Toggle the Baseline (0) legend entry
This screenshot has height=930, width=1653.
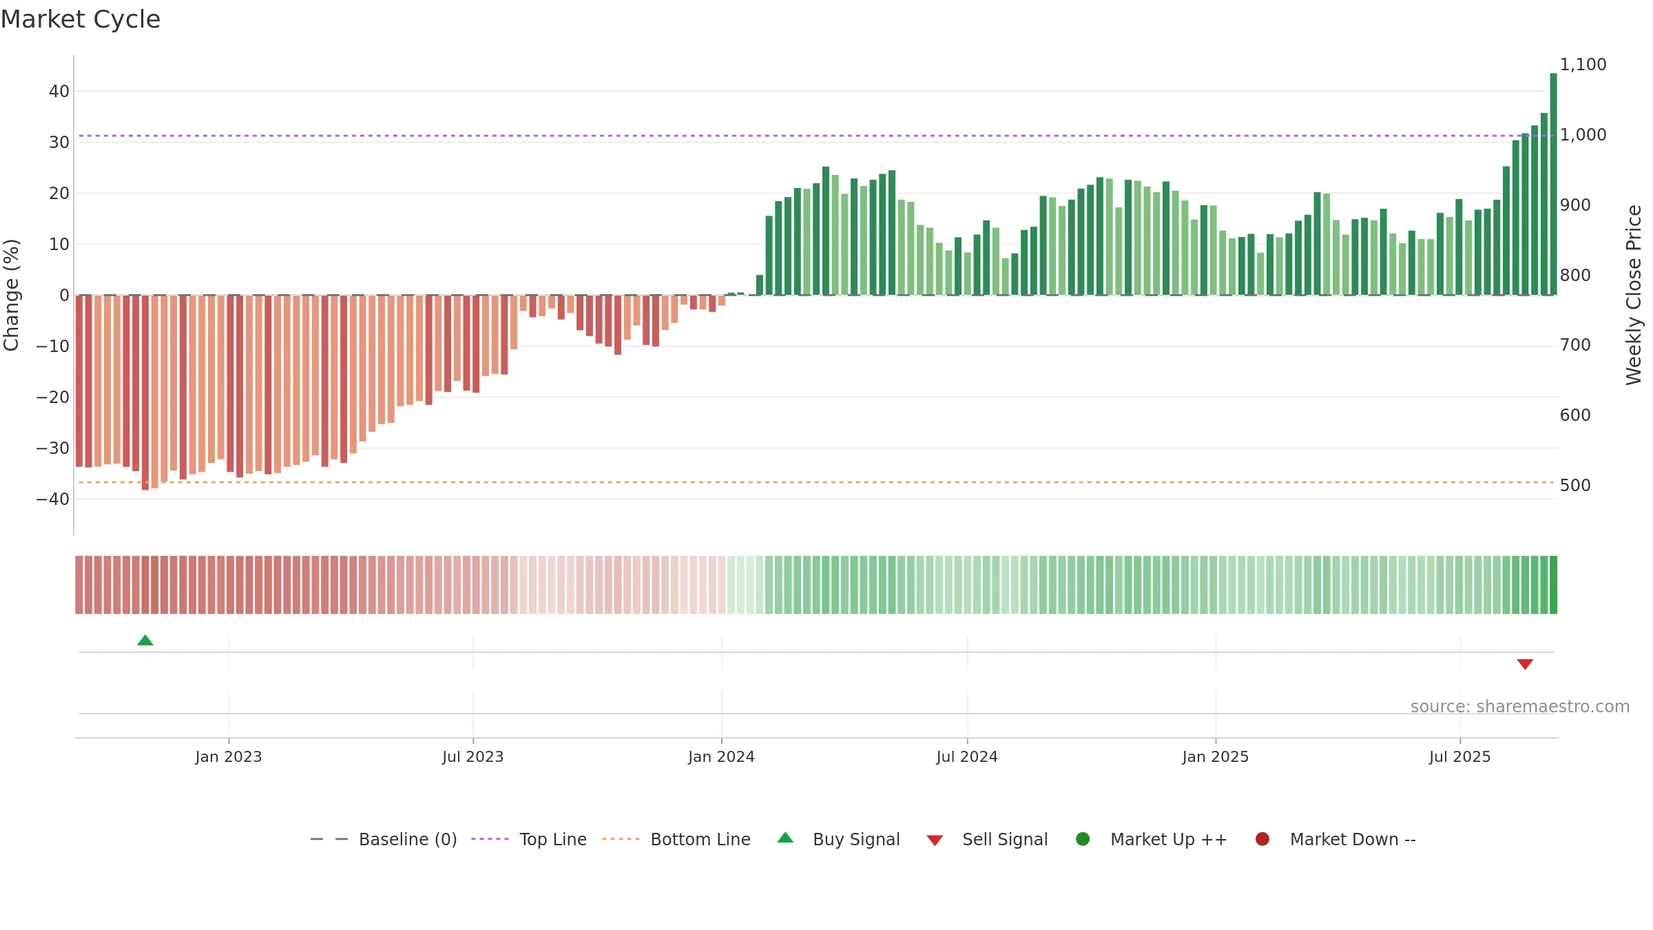pyautogui.click(x=384, y=839)
